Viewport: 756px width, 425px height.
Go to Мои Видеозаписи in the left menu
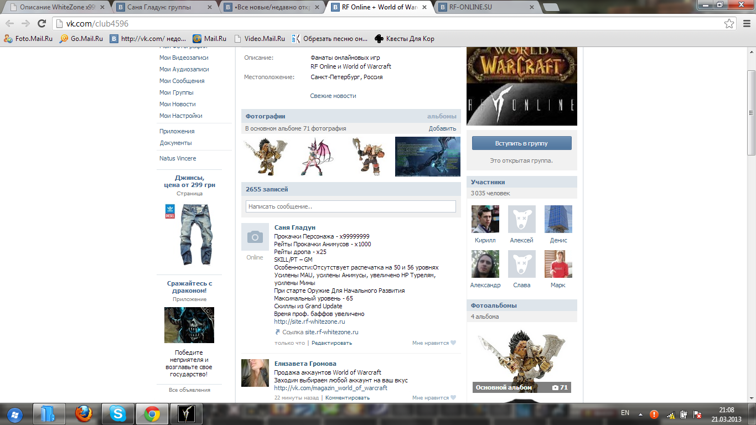pos(184,58)
